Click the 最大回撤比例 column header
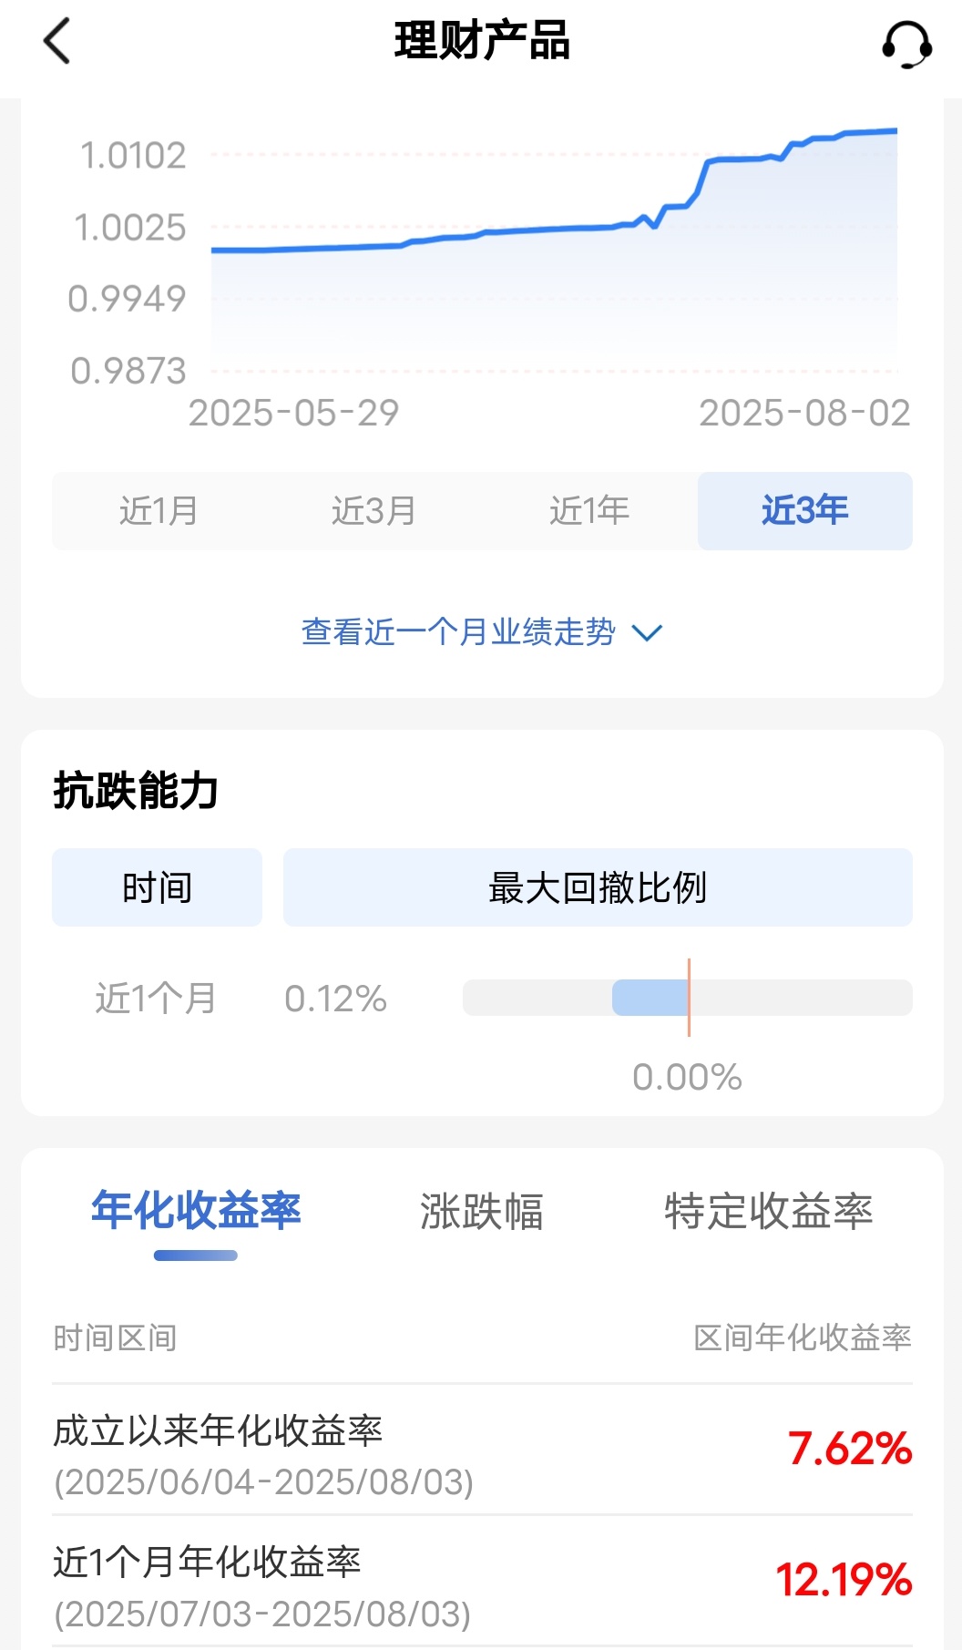962x1650 pixels. (x=598, y=887)
